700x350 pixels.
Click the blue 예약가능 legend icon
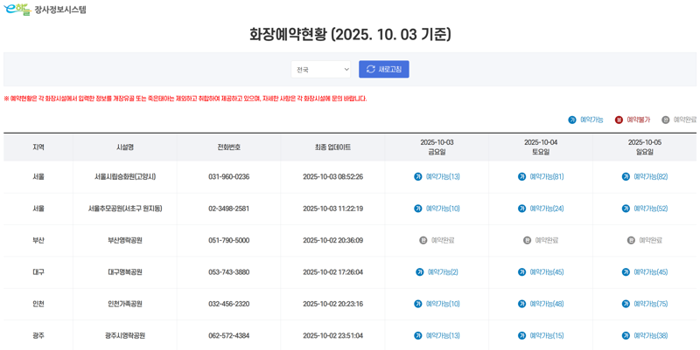coord(572,120)
